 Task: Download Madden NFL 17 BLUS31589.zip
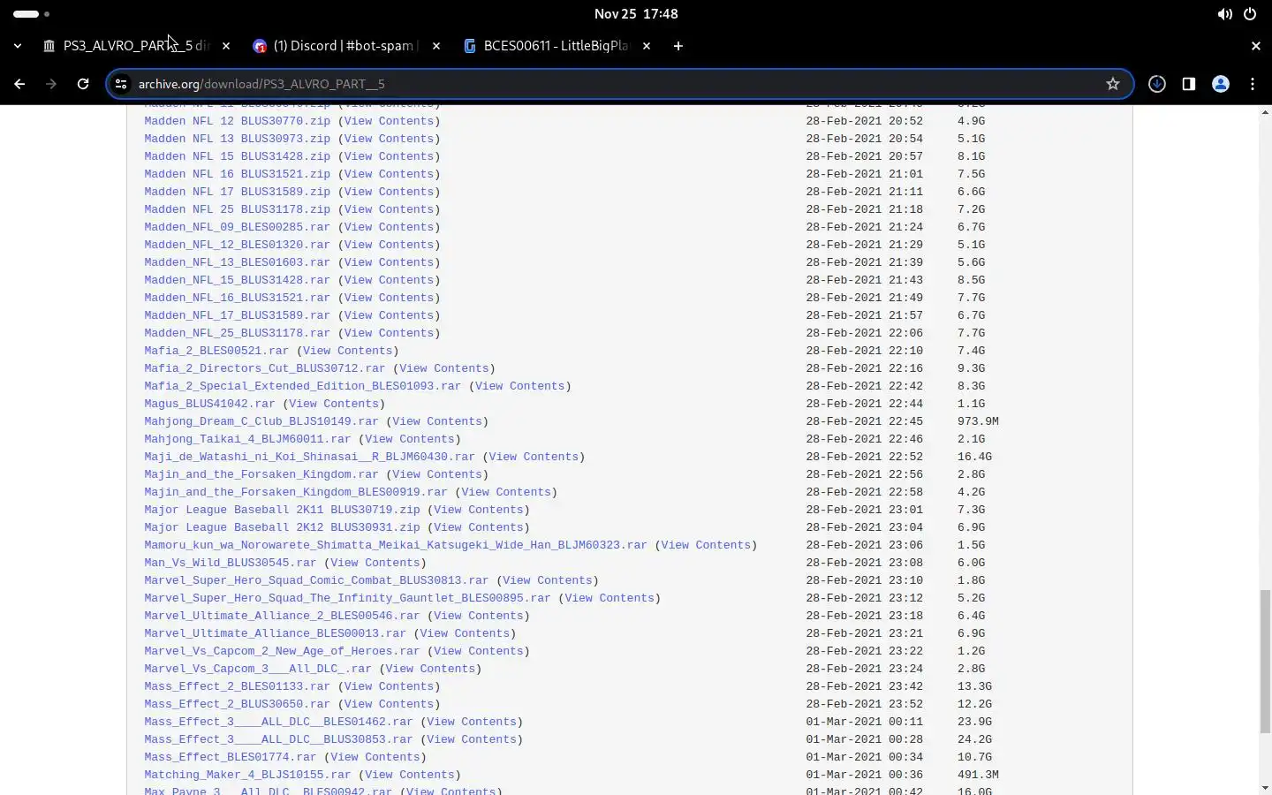coord(237,192)
